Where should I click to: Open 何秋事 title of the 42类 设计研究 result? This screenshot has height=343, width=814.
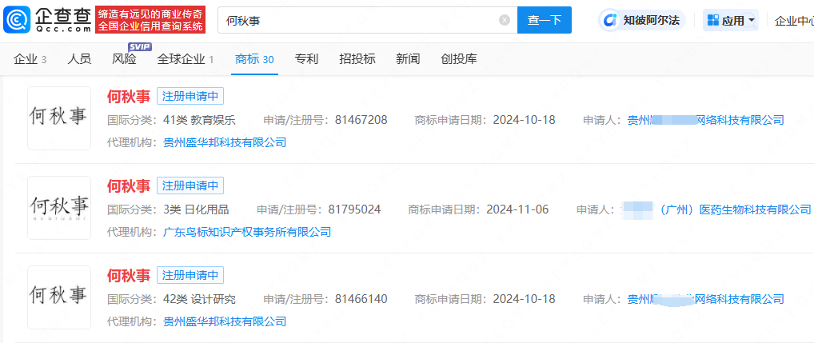(129, 275)
